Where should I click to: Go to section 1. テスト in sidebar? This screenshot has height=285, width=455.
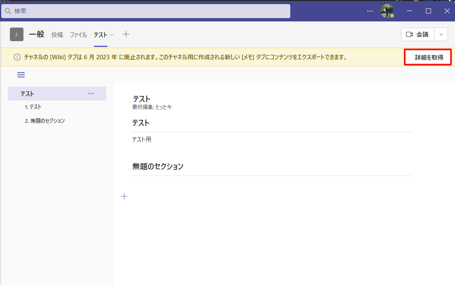pyautogui.click(x=33, y=107)
